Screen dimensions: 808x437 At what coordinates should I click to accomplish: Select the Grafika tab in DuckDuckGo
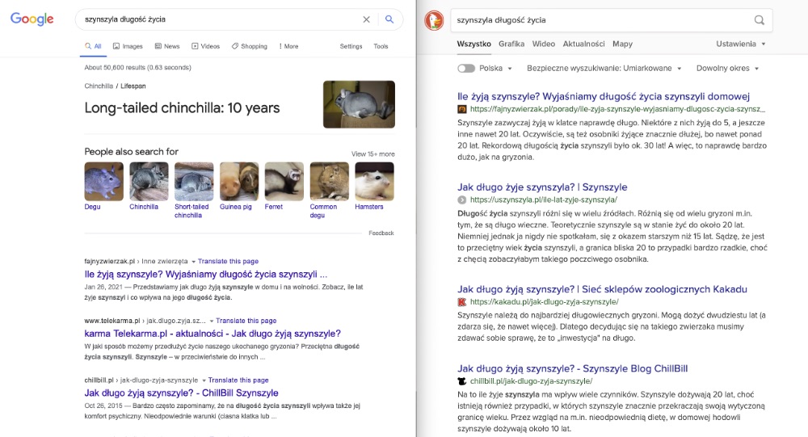tap(511, 44)
